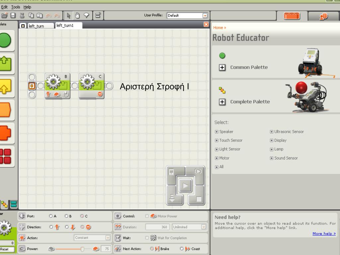Open the Edit menu
Screen dimensions: 340x255
4,7
